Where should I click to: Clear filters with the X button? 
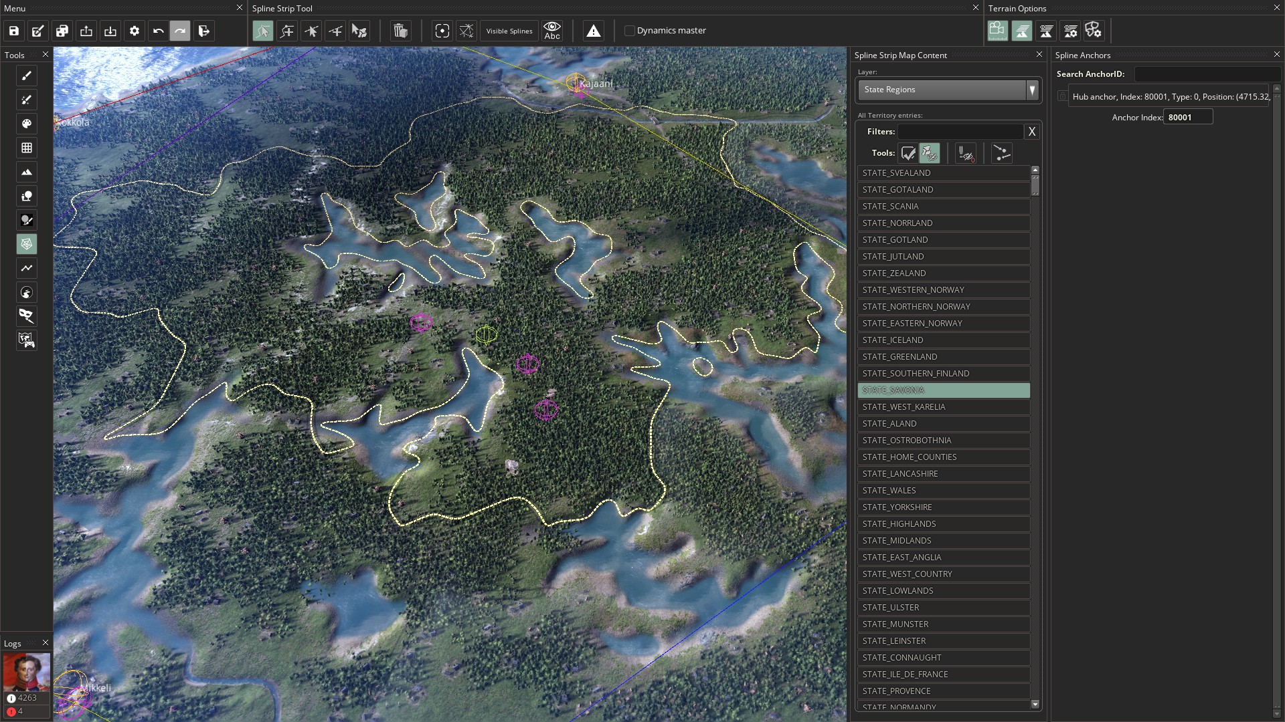(1032, 132)
